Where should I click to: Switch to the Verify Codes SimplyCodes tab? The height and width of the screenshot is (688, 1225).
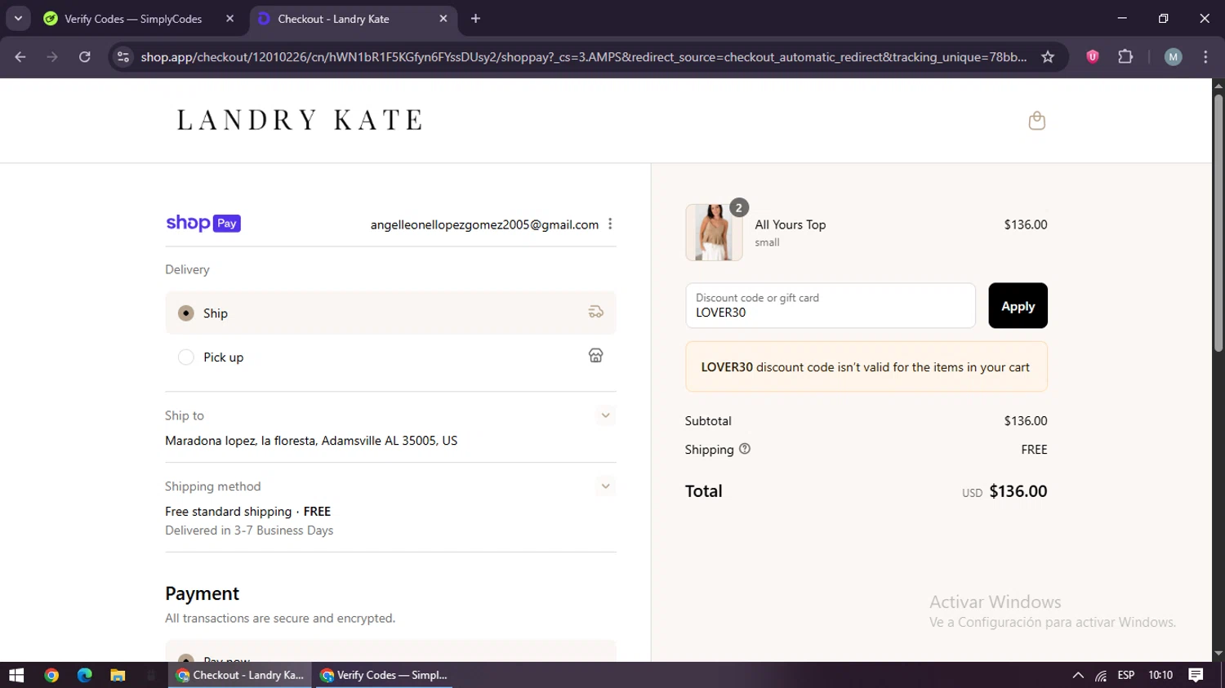133,19
